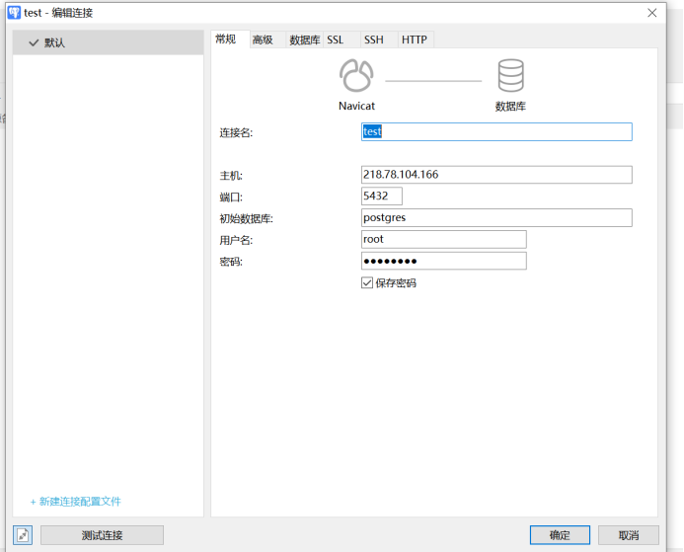684x552 pixels.
Task: Select the 默认 connection profile
Action: coord(108,43)
